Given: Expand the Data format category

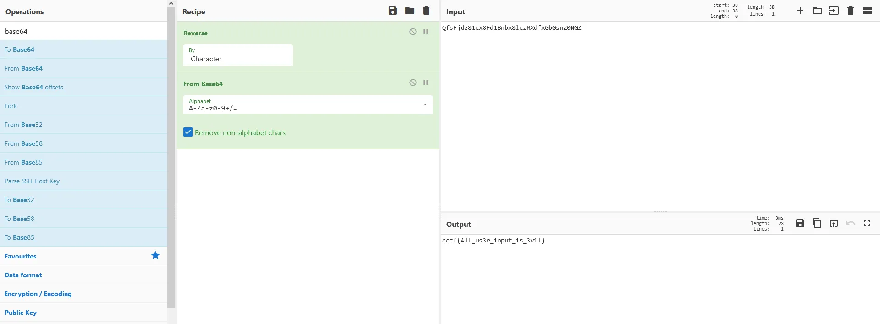Looking at the screenshot, I should (x=23, y=275).
